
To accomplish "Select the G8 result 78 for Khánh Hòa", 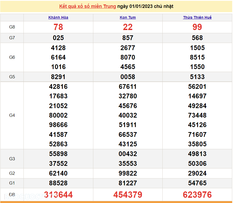I will coord(58,27).
